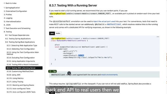The image size is (167, 94).
Task: Click the lightbulb Tip icon
Action: click(x=50, y=71)
